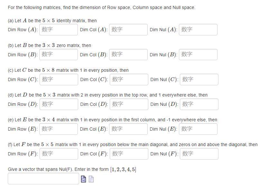The width and height of the screenshot is (268, 194).
Task: Click the Dim Col (A) input field
Action: (x=128, y=29)
